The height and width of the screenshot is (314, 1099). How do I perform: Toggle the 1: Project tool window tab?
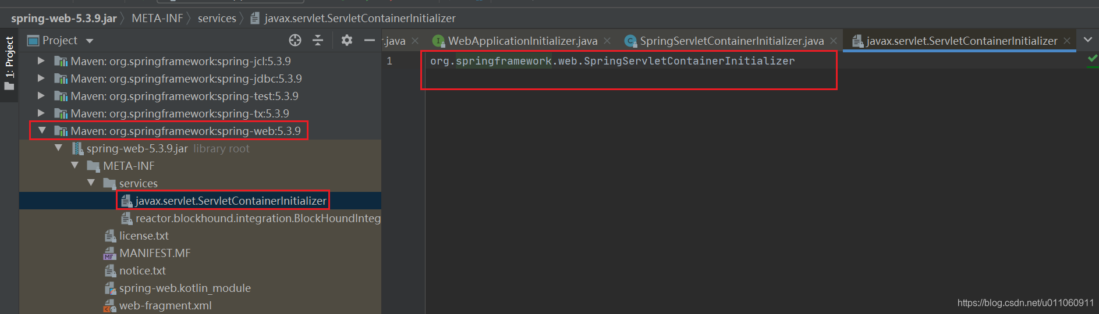(x=9, y=64)
